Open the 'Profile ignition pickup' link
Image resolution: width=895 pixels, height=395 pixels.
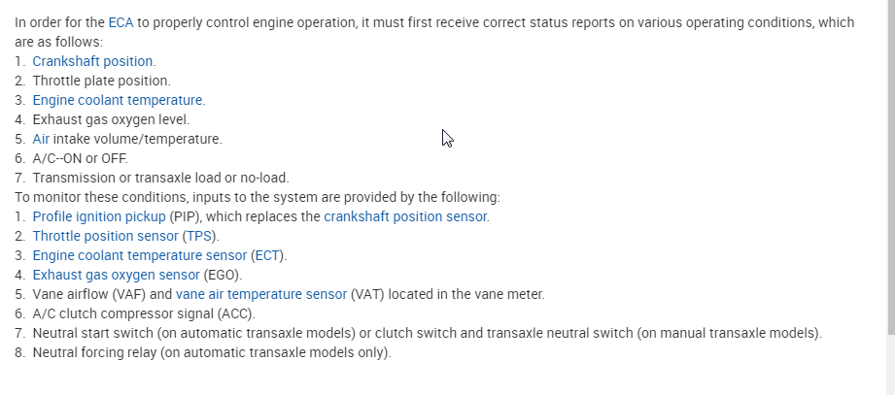click(x=99, y=216)
